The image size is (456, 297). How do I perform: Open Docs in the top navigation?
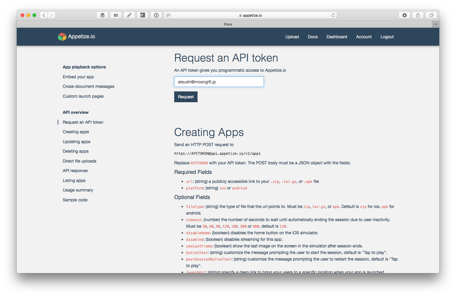[x=313, y=37]
